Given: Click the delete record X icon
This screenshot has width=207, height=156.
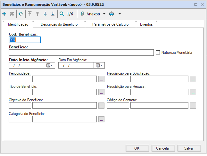Looking at the screenshot, I should coord(12,14).
